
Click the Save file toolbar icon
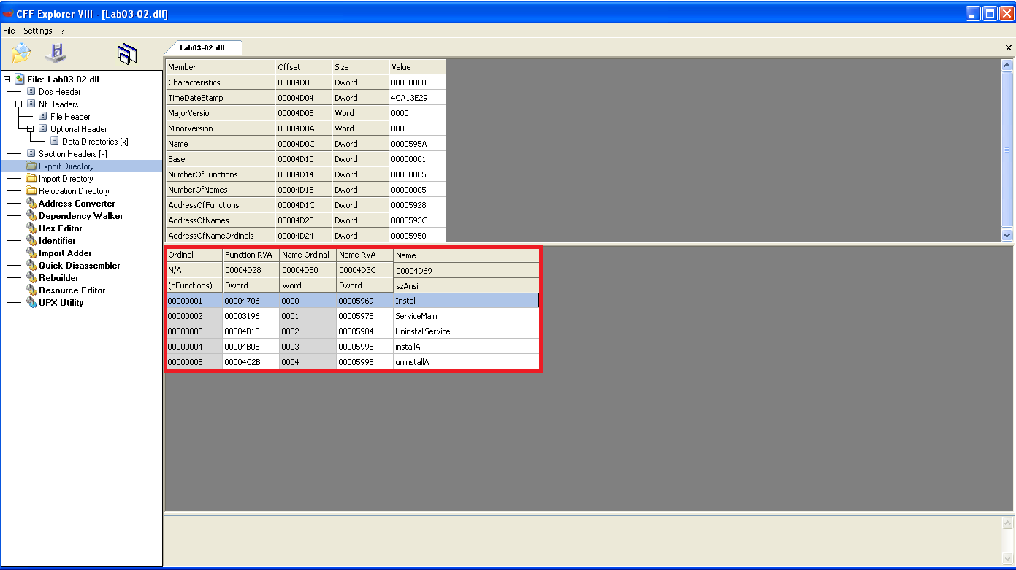(x=56, y=53)
